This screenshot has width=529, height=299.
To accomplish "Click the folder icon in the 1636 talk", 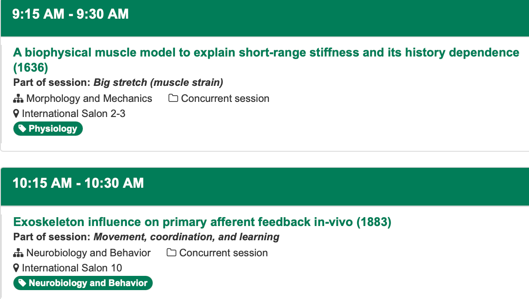I will pos(173,98).
